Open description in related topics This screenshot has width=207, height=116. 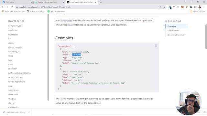pos(13,34)
